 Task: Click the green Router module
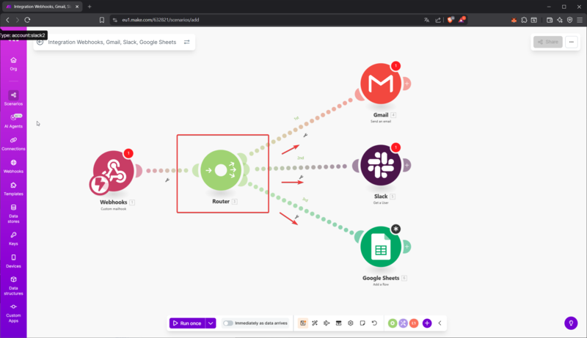221,172
